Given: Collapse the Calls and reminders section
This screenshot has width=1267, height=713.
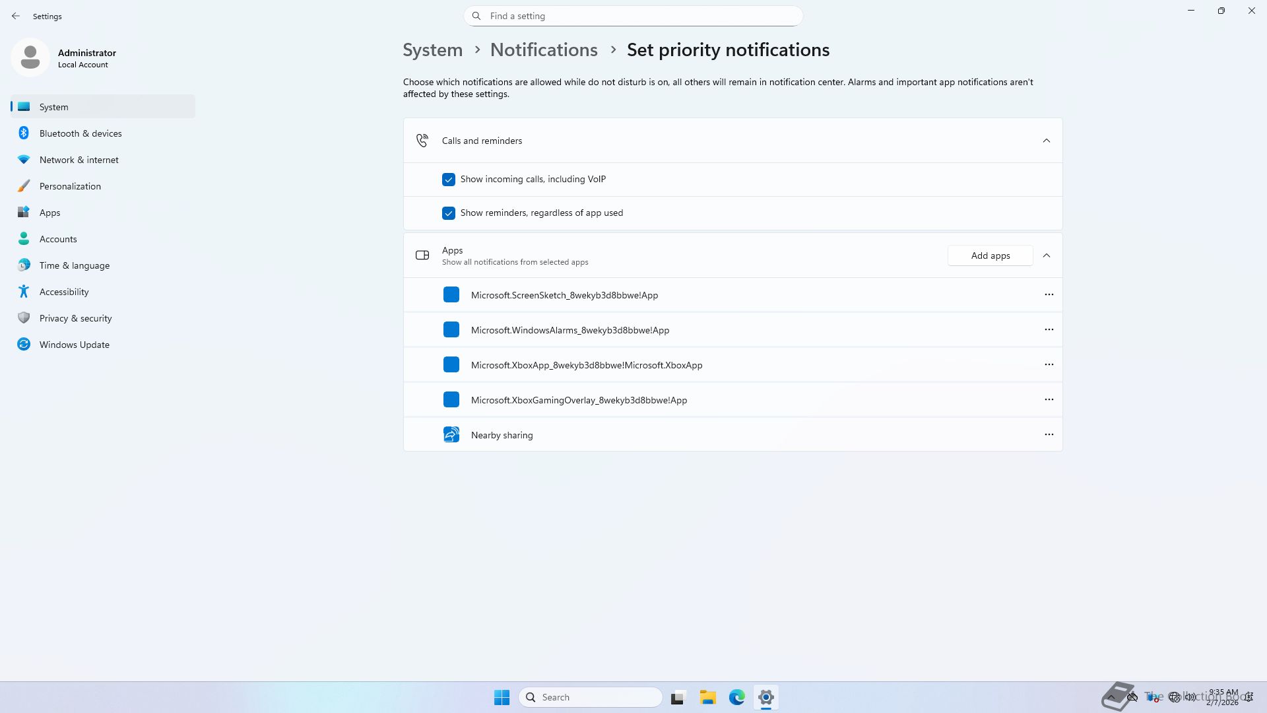Looking at the screenshot, I should pos(1046,141).
